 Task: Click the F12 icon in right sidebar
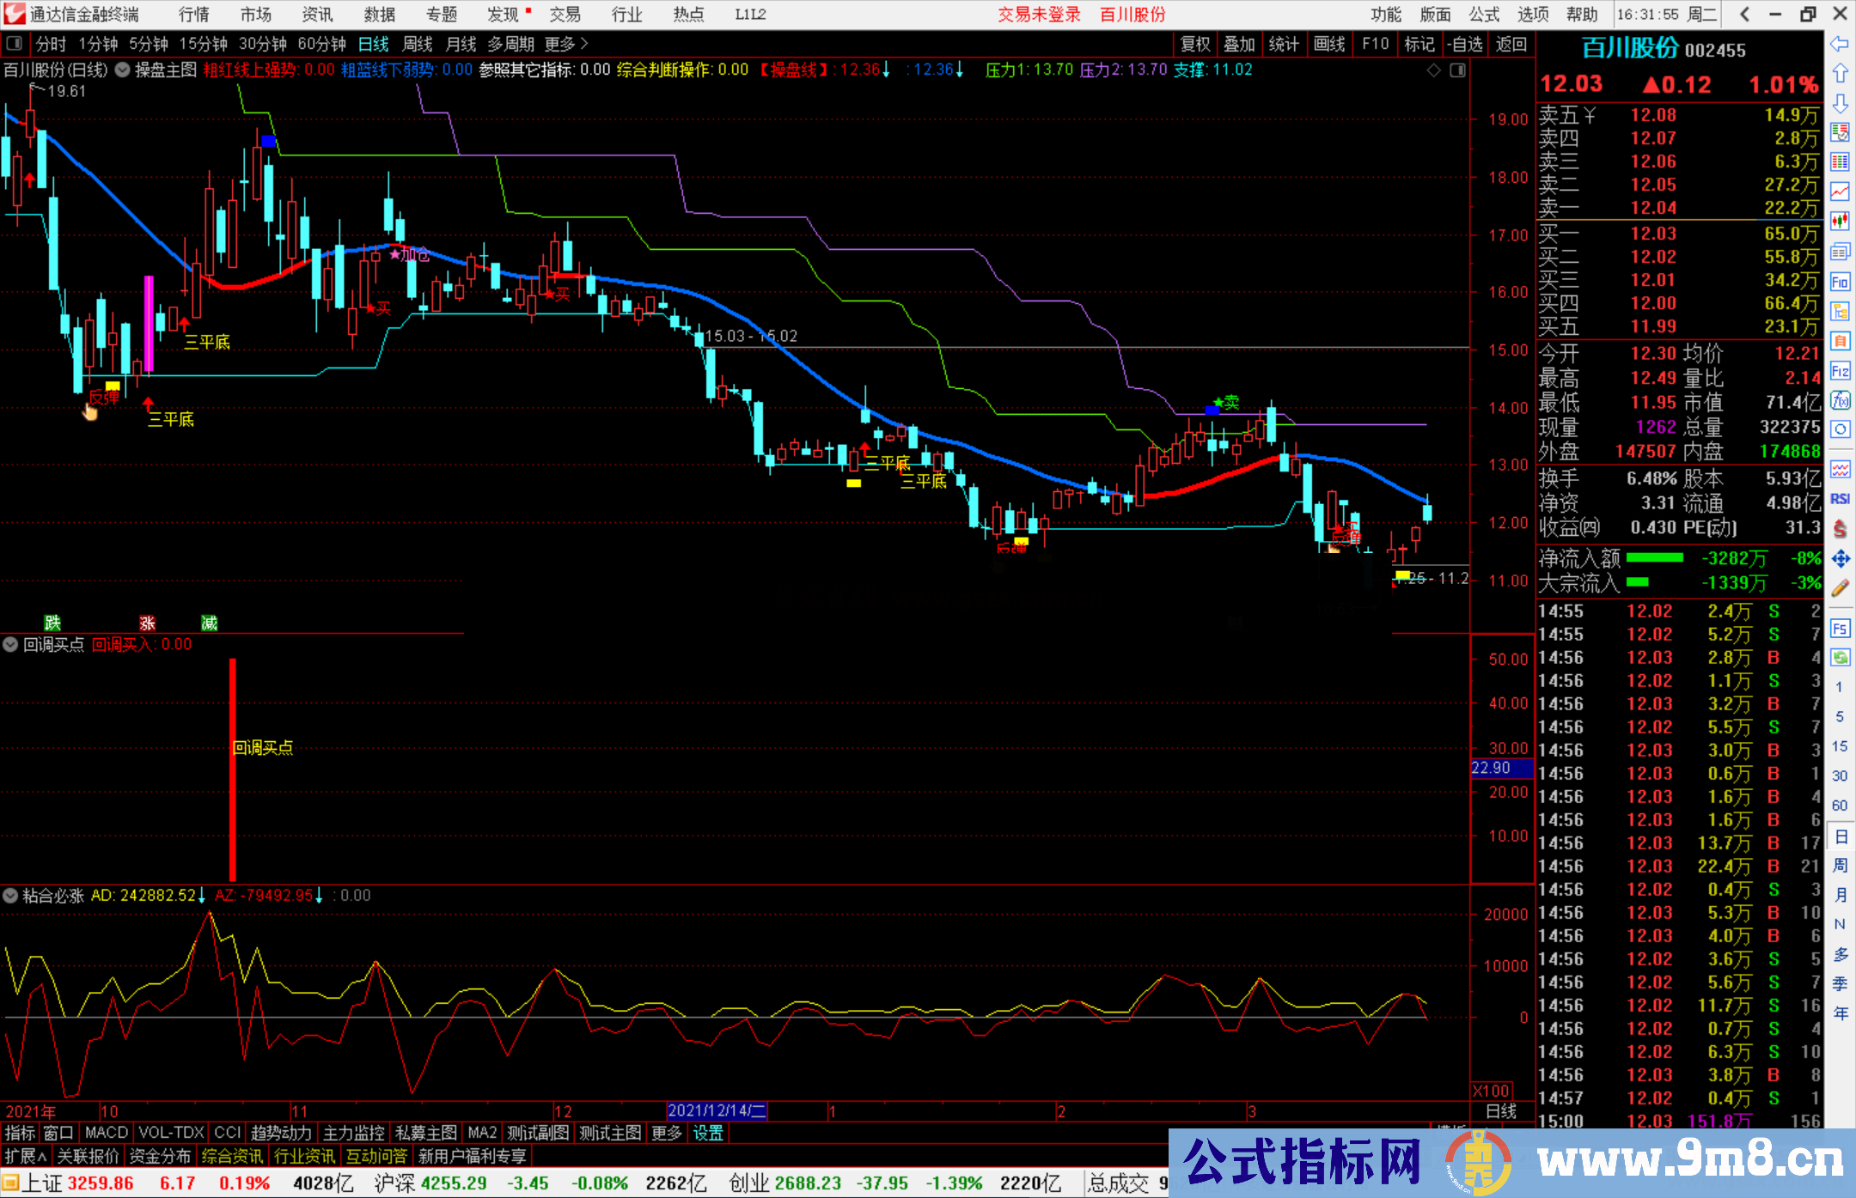[x=1840, y=371]
